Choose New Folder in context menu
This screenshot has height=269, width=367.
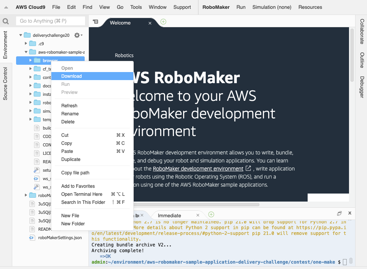tap(92, 223)
